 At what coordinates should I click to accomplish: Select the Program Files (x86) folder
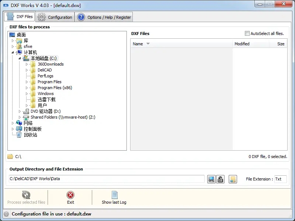tap(55, 88)
